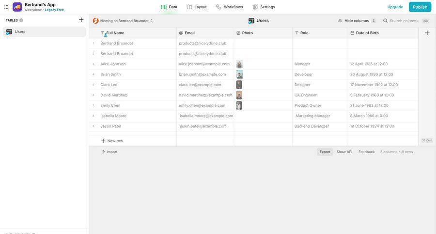Open the Photo column header
The image size is (436, 234).
click(263, 33)
